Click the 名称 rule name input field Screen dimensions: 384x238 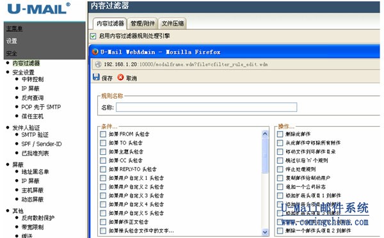(x=207, y=107)
